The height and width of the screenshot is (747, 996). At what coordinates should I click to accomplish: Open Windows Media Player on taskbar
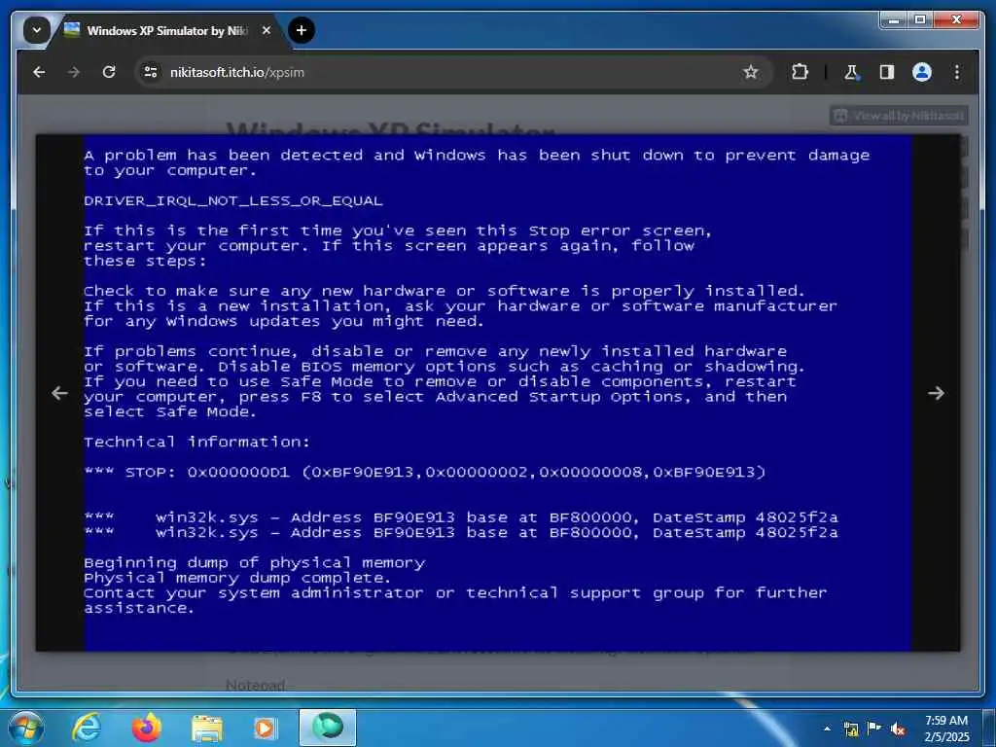266,728
